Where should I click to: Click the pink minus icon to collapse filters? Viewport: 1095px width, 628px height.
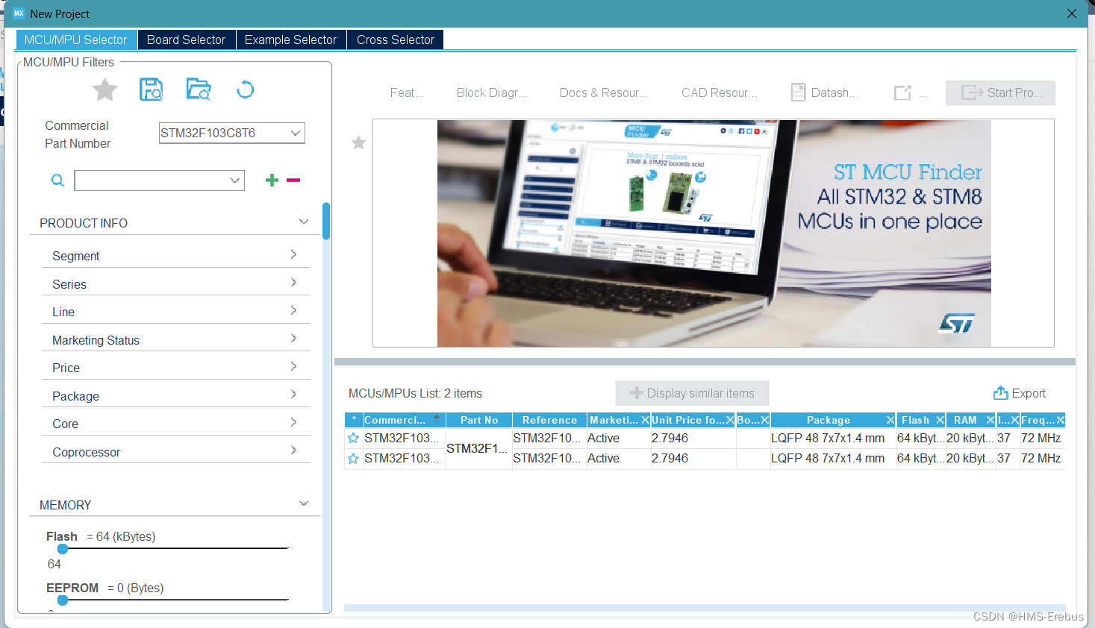click(x=293, y=180)
